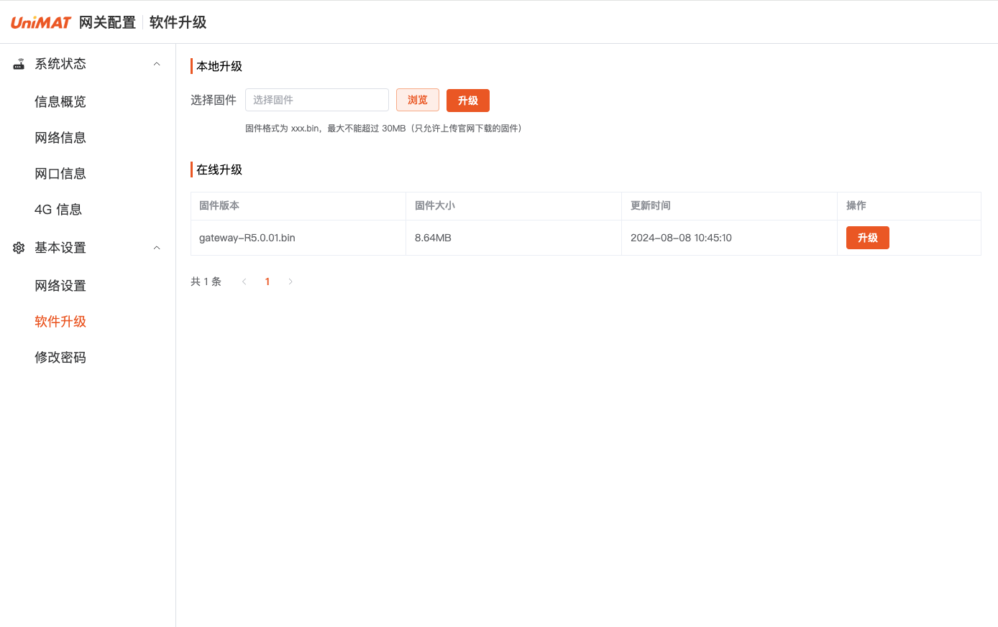This screenshot has width=998, height=627.
Task: Go to 网口信息 in sidebar
Action: pos(60,173)
